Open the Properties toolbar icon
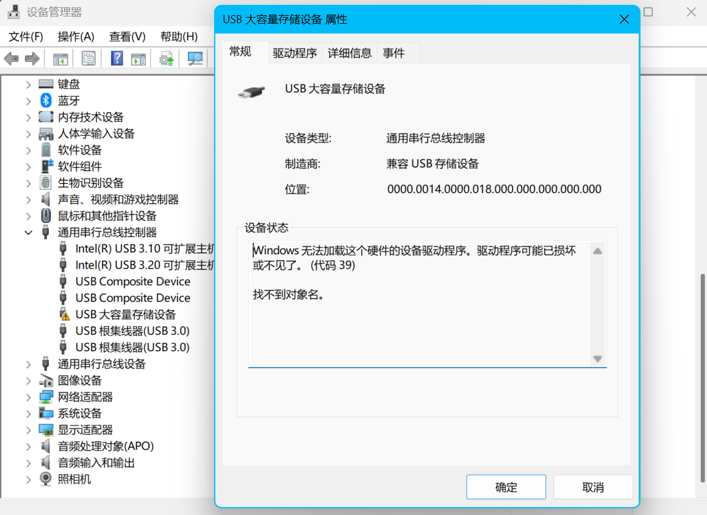Screen dimensions: 707x515 (x=88, y=59)
